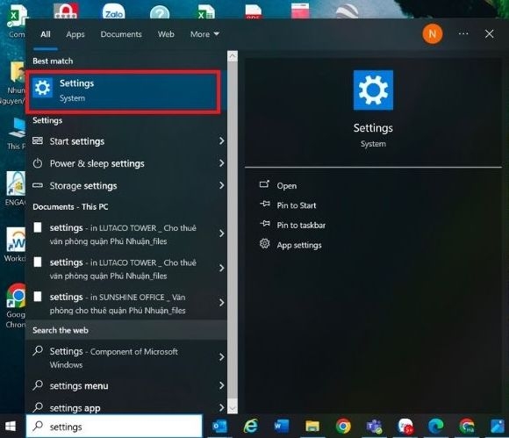Click the Open action icon in preview
The width and height of the screenshot is (509, 438).
pos(264,184)
